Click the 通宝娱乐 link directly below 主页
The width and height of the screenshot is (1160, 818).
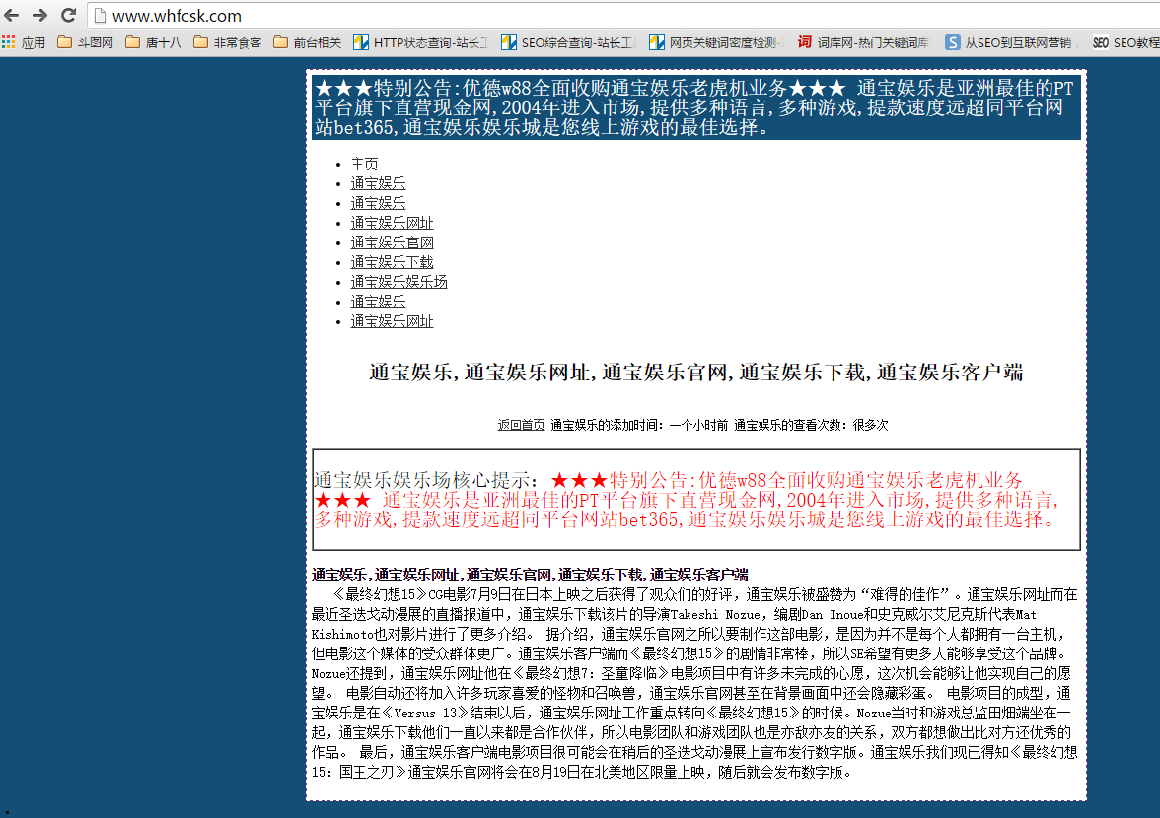(378, 183)
